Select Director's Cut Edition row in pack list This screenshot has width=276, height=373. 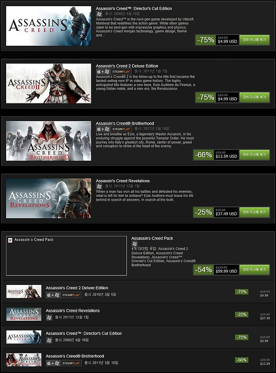138,337
